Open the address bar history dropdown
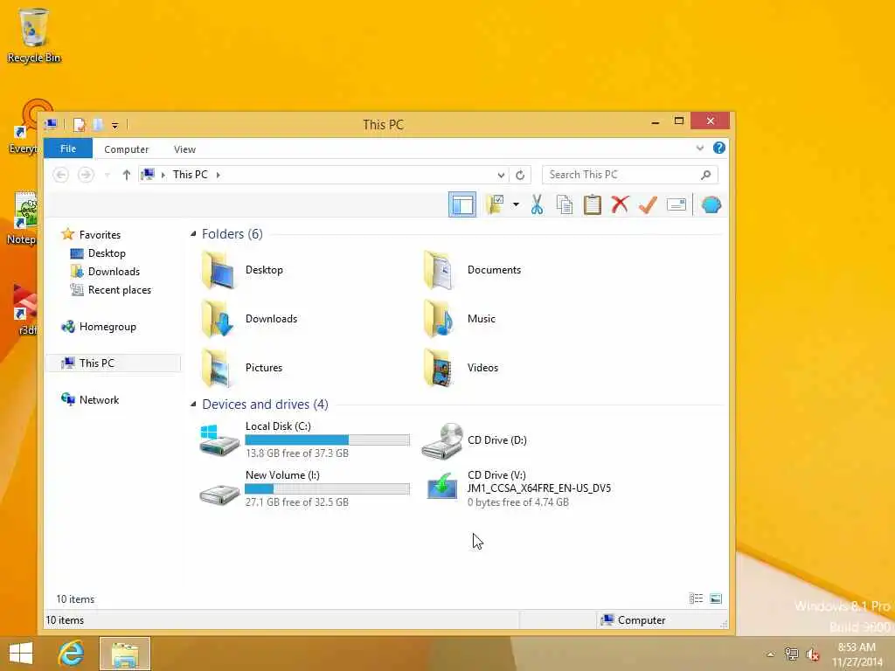The image size is (895, 671). pos(501,175)
